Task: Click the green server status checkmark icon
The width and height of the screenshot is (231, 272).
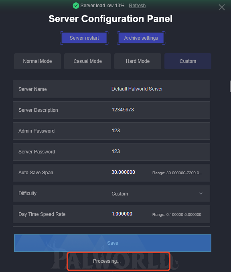Action: (76, 6)
